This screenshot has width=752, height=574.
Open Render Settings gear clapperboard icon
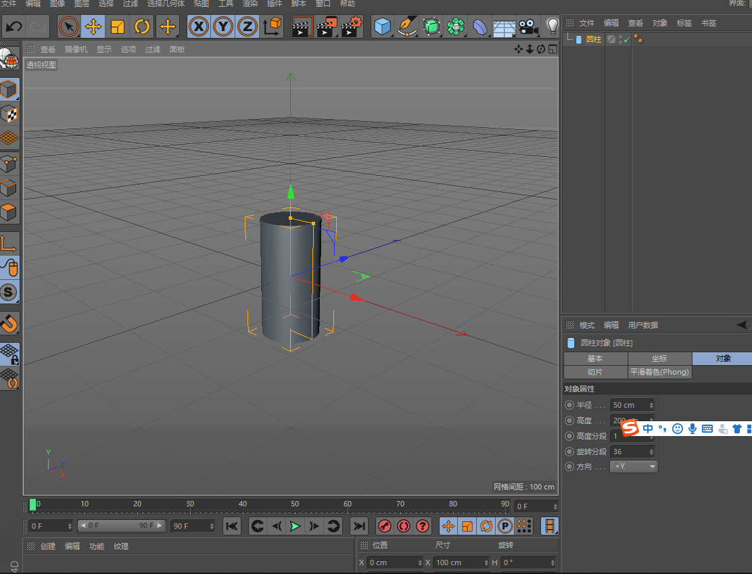tap(352, 26)
